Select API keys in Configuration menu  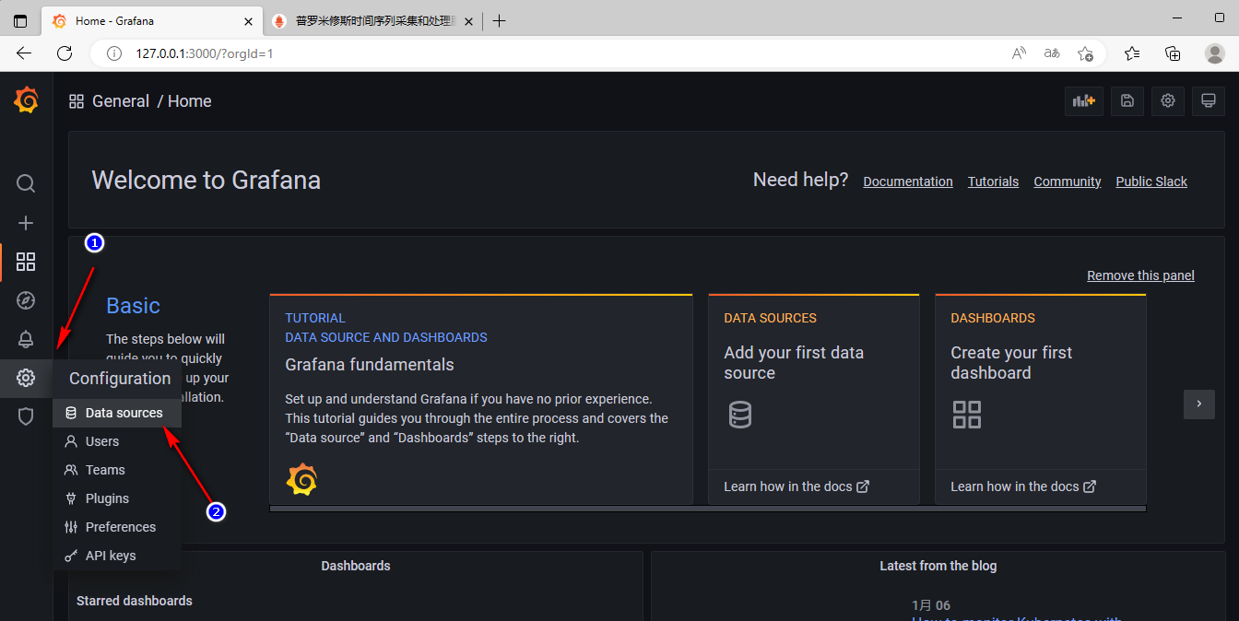click(x=117, y=556)
